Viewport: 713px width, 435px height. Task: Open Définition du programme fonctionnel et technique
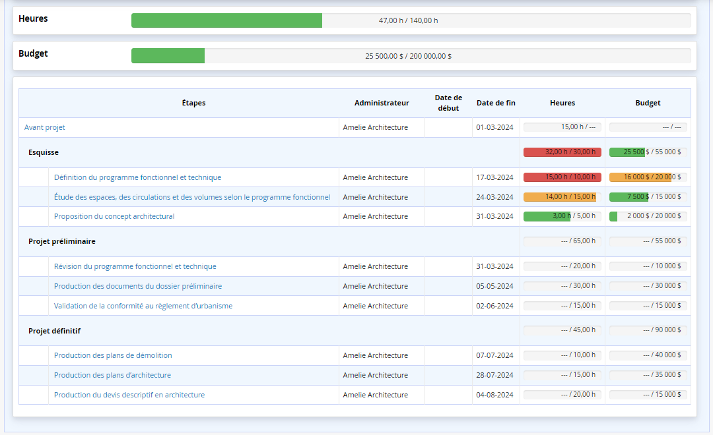pos(137,177)
